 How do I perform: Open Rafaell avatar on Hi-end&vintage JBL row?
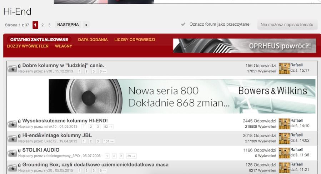[284, 138]
